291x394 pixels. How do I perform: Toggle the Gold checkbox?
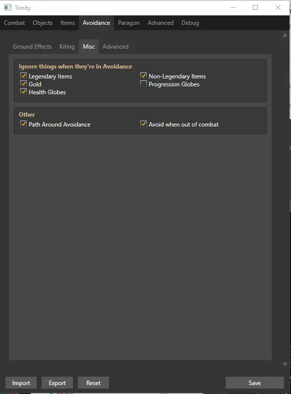[x=23, y=84]
